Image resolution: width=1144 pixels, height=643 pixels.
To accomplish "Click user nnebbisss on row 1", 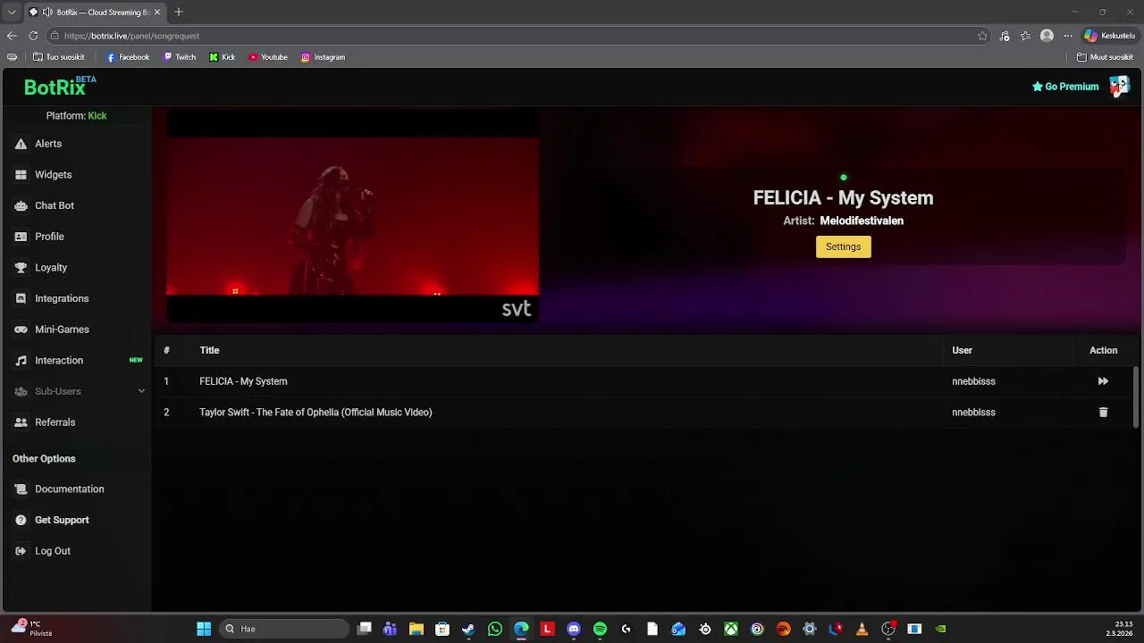I will coord(973,381).
